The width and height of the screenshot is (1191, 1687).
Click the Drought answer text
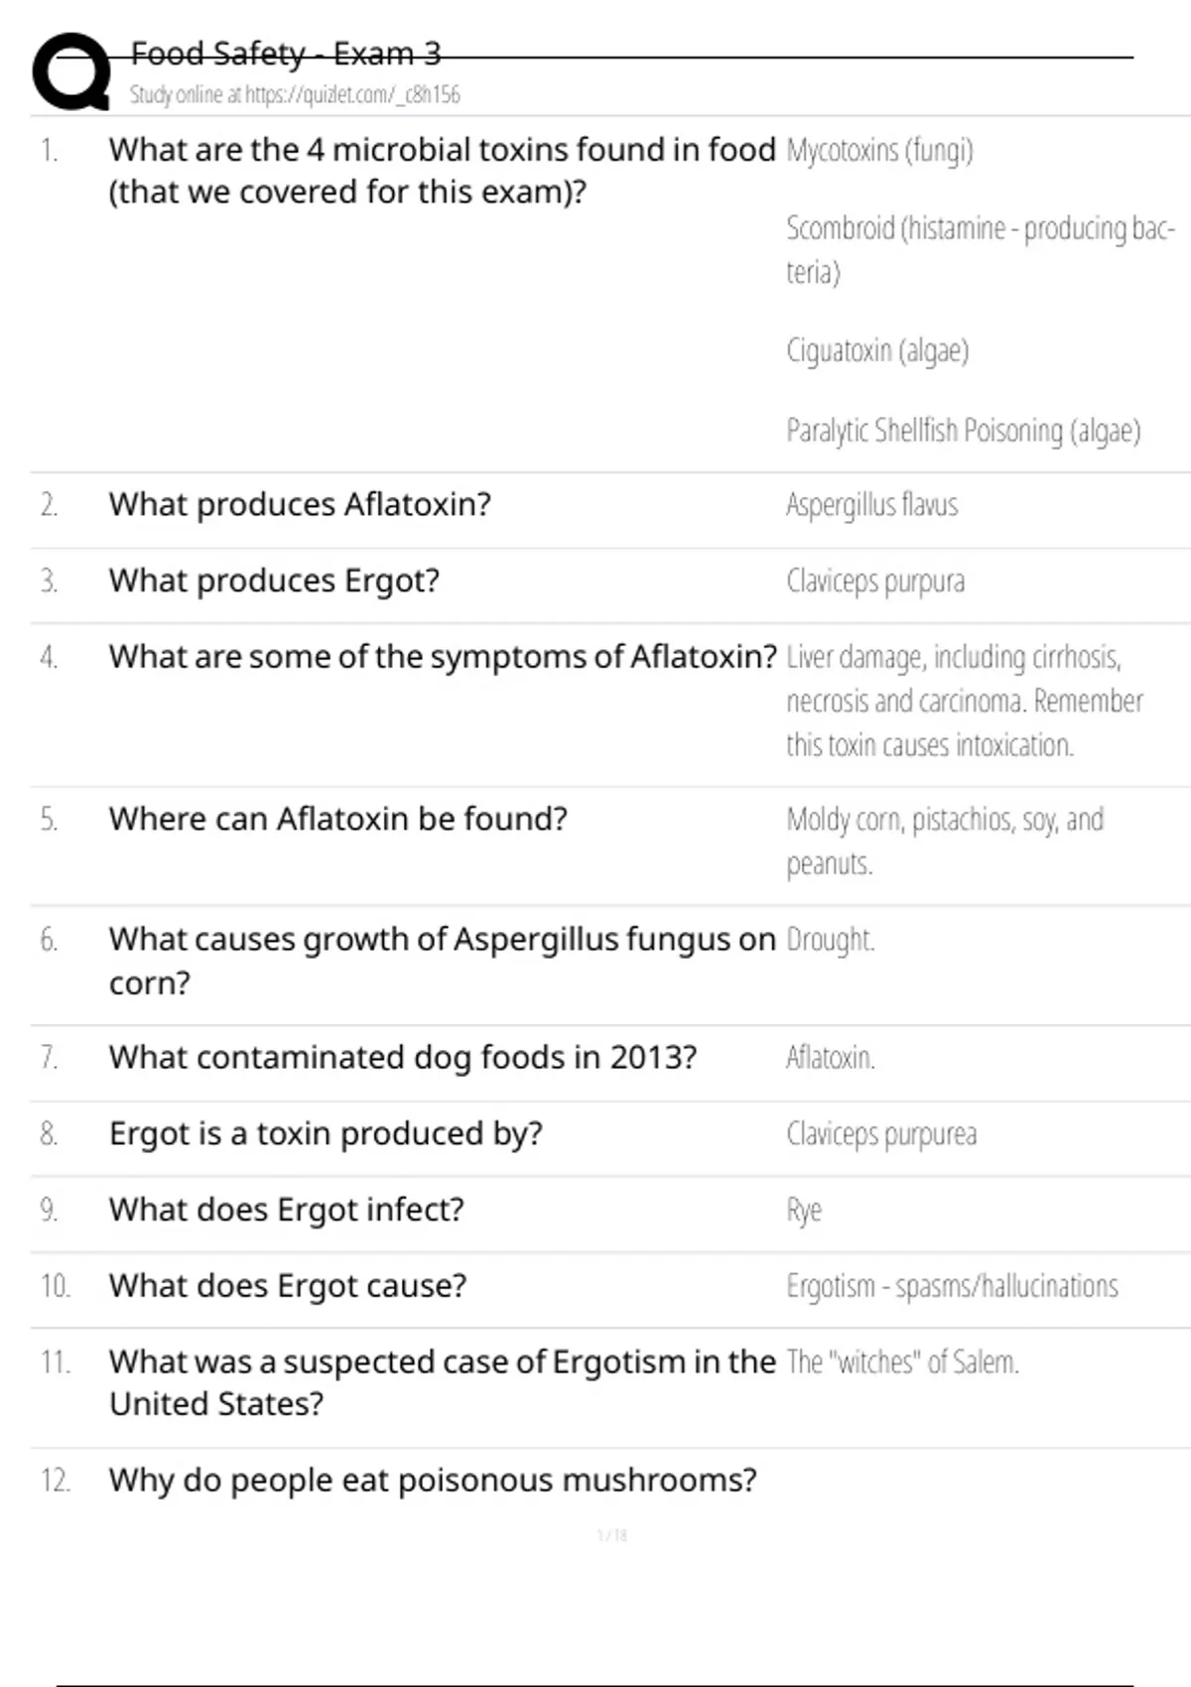click(x=830, y=939)
